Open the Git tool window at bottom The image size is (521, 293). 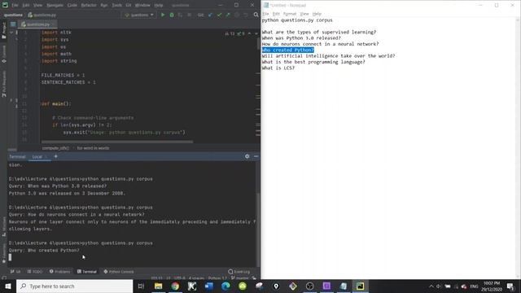(x=15, y=272)
